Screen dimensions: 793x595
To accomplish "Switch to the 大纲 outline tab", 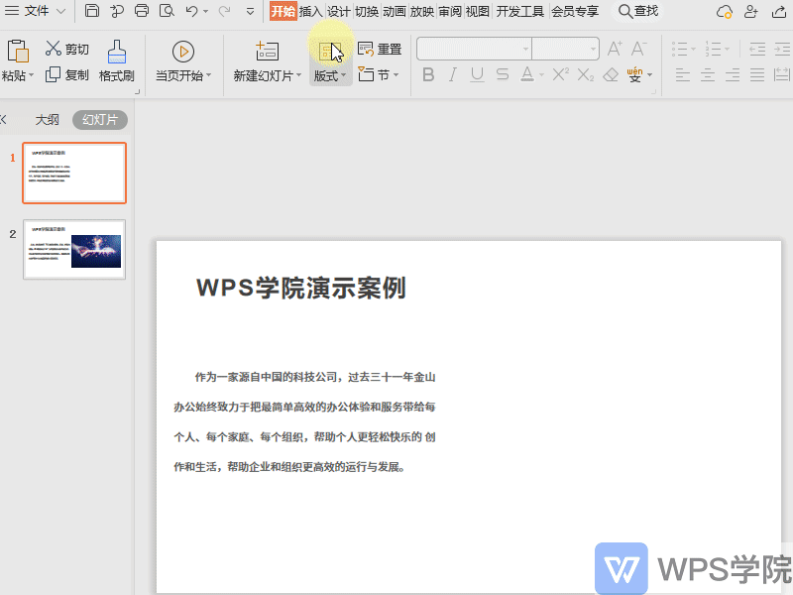I will pyautogui.click(x=47, y=120).
